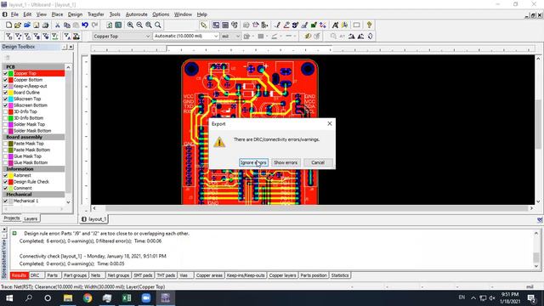Image resolution: width=544 pixels, height=306 pixels.
Task: Click the New file icon in toolbar
Action: coord(9,25)
